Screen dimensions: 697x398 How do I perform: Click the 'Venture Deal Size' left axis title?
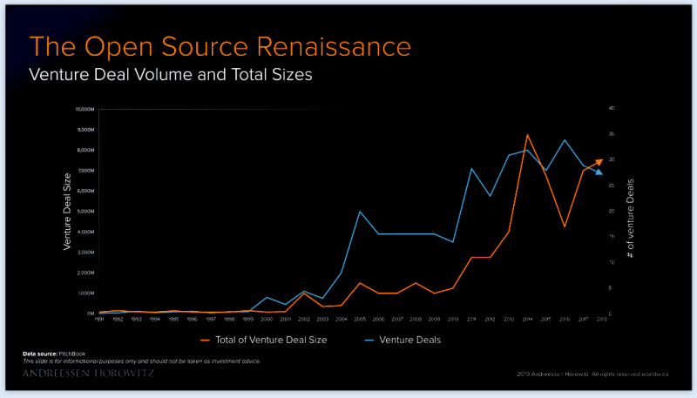(x=67, y=212)
